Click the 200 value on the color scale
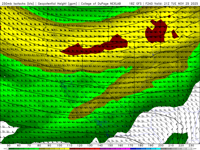The image size is (200, 150). [161, 145]
